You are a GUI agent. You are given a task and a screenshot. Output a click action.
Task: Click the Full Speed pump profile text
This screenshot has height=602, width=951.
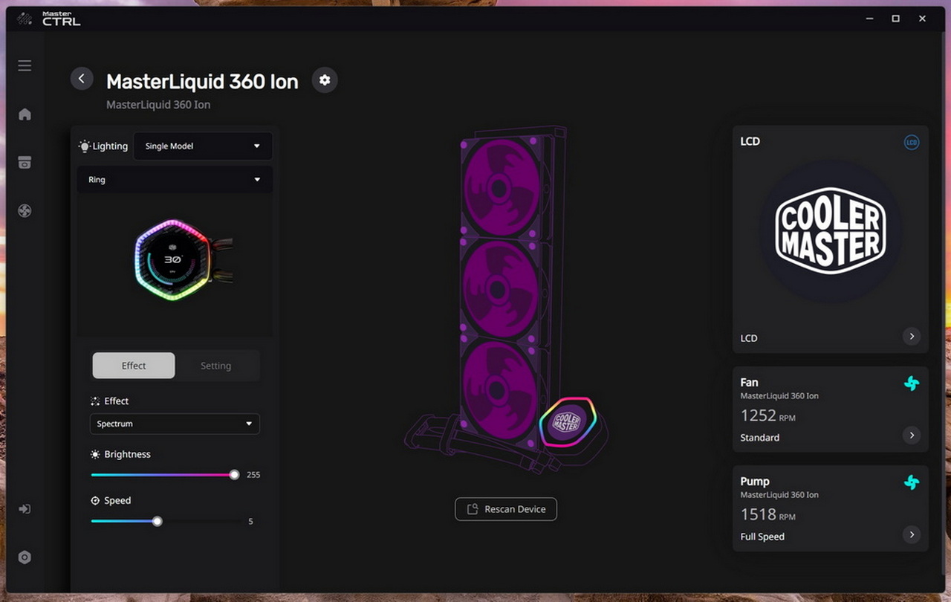pyautogui.click(x=762, y=537)
